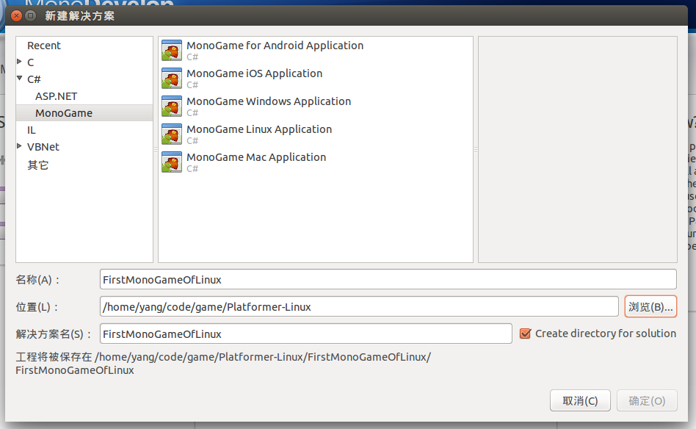696x429 pixels.
Task: Expand the C category arrow
Action: (20, 61)
